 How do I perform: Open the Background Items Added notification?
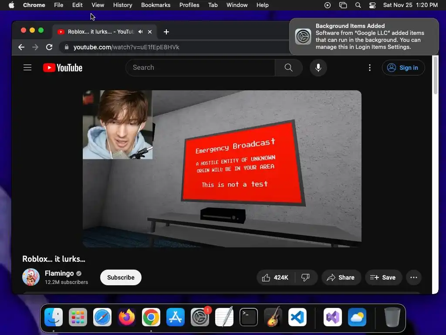click(x=364, y=37)
